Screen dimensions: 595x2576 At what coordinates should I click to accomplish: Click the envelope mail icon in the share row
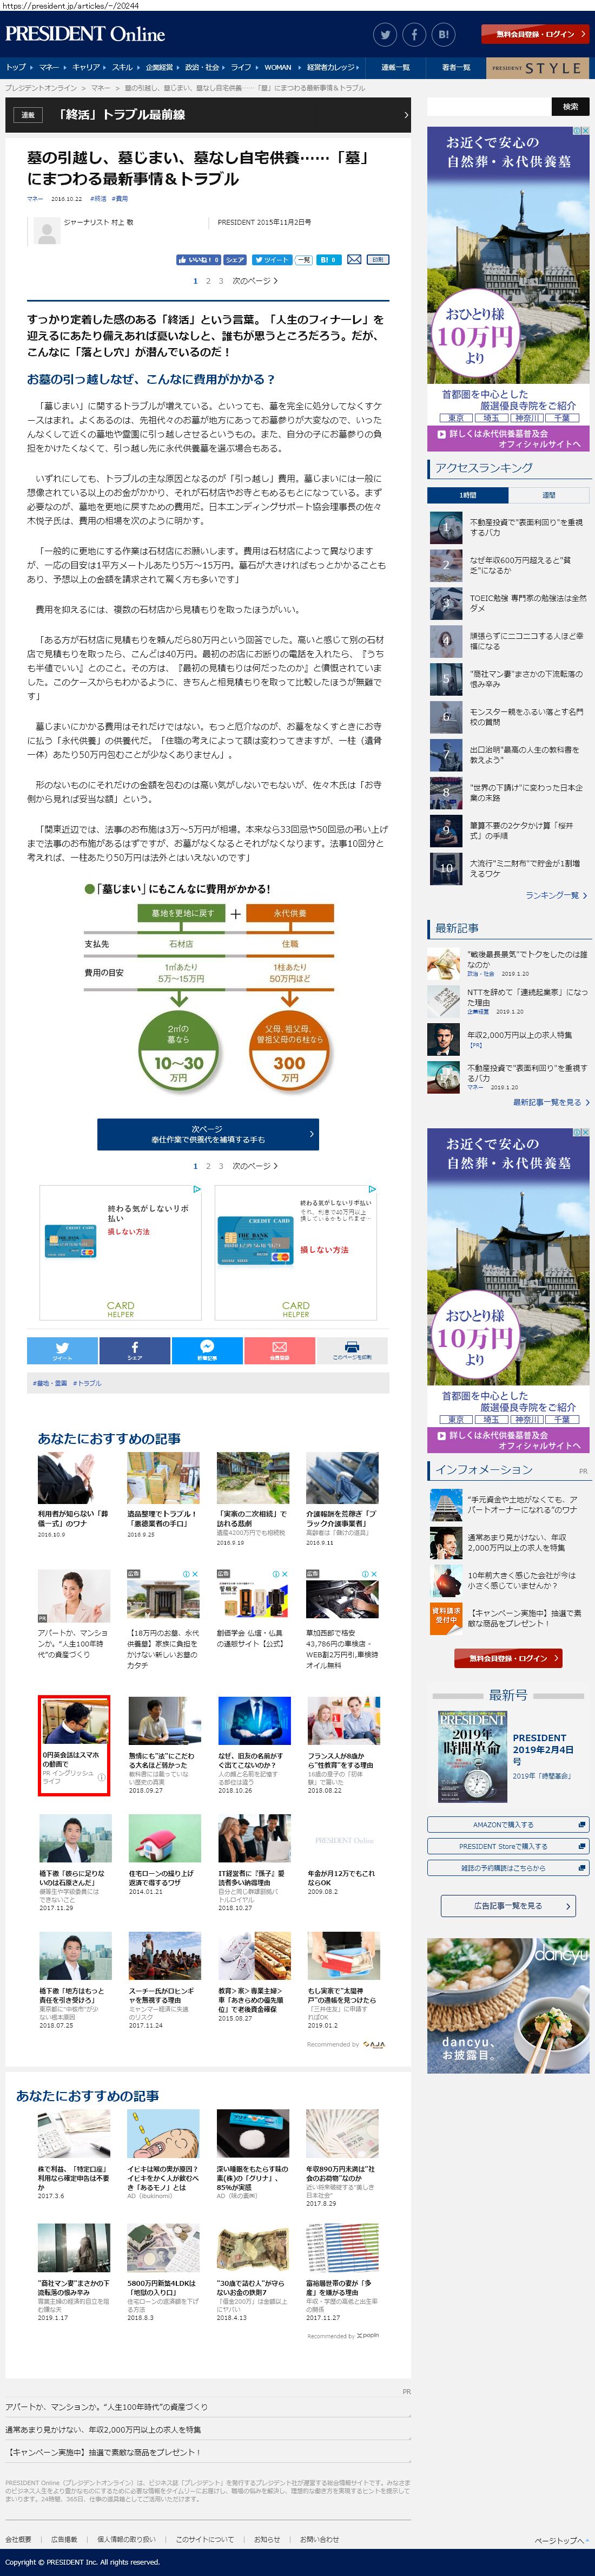353,259
